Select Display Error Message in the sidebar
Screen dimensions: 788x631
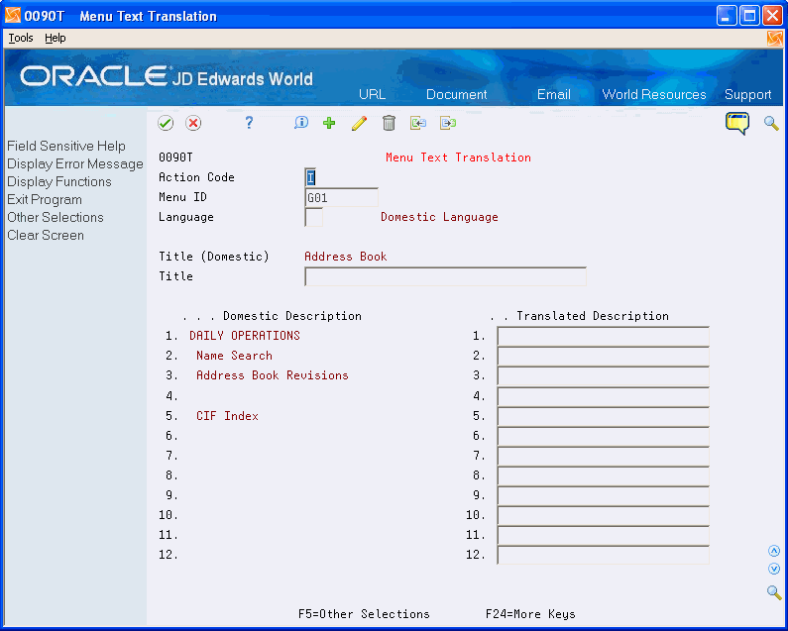pos(75,164)
